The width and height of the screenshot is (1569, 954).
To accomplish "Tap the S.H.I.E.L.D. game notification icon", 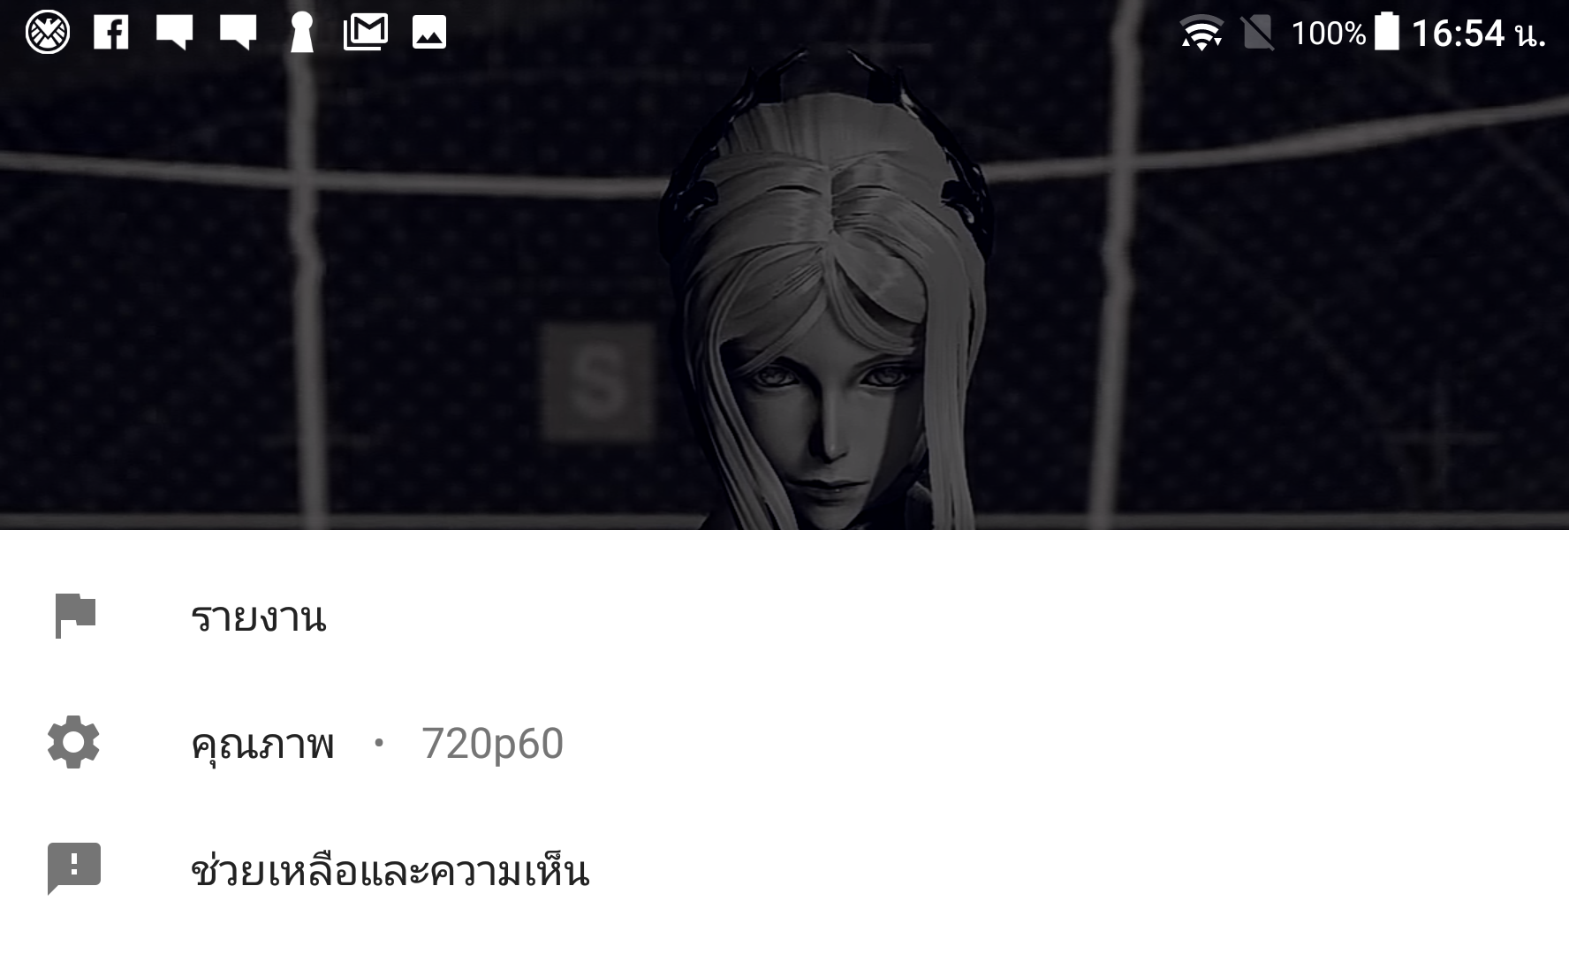I will click(48, 33).
